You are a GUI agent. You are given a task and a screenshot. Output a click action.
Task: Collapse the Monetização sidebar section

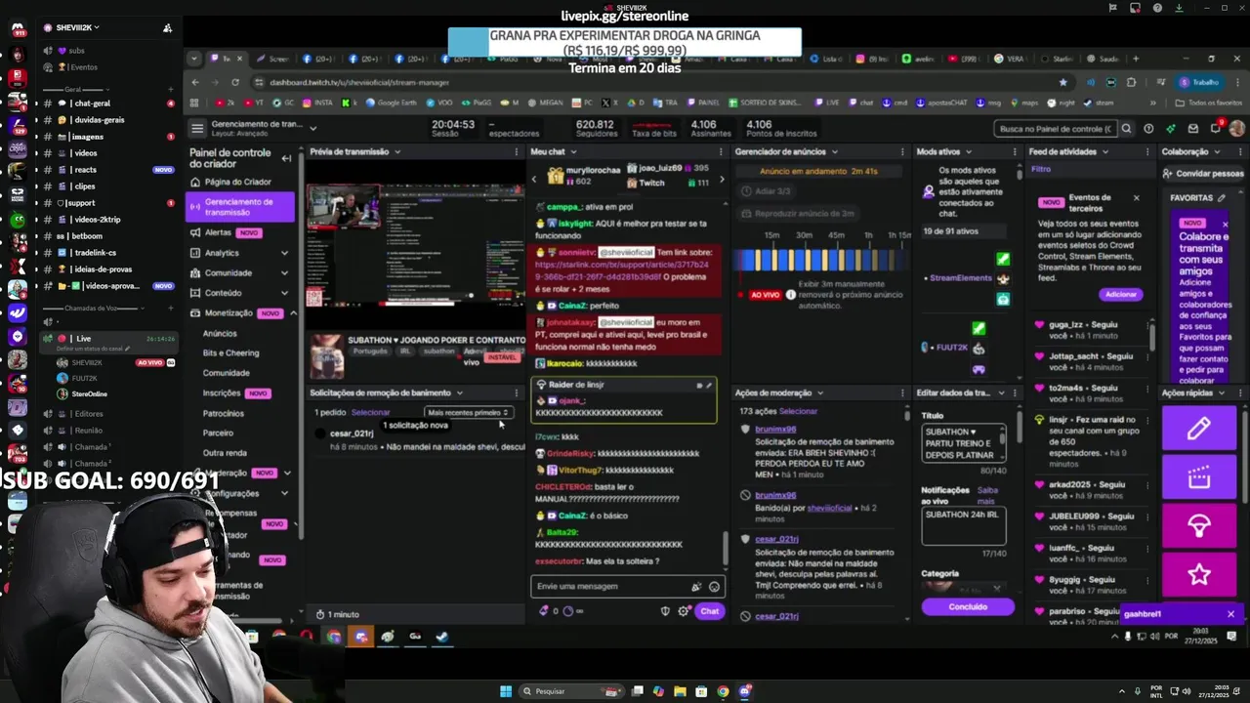pos(292,313)
